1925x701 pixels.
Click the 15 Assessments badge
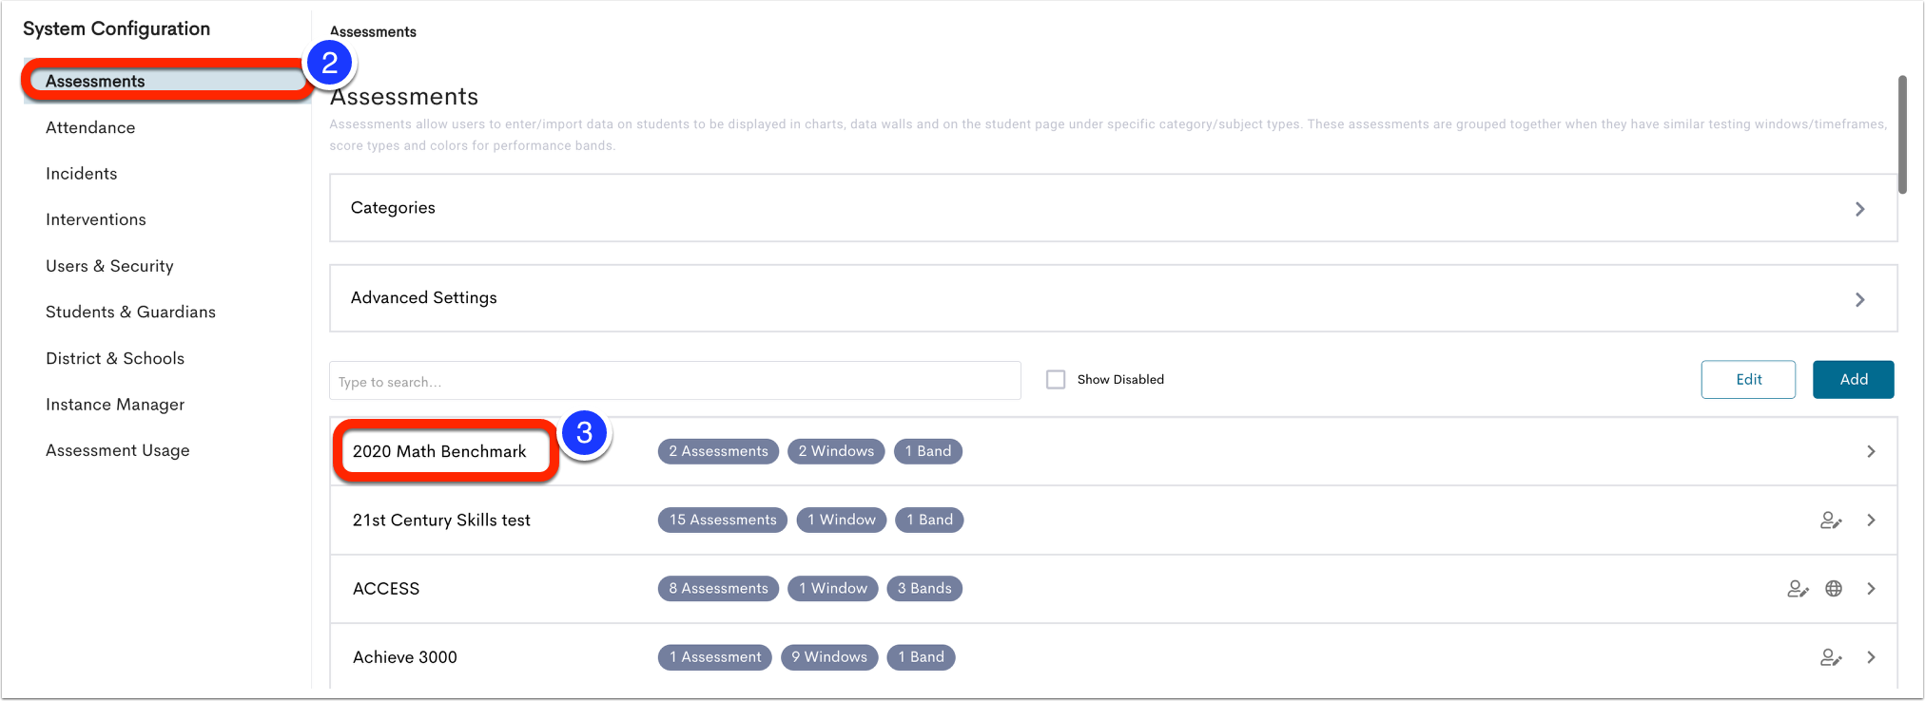click(x=723, y=521)
